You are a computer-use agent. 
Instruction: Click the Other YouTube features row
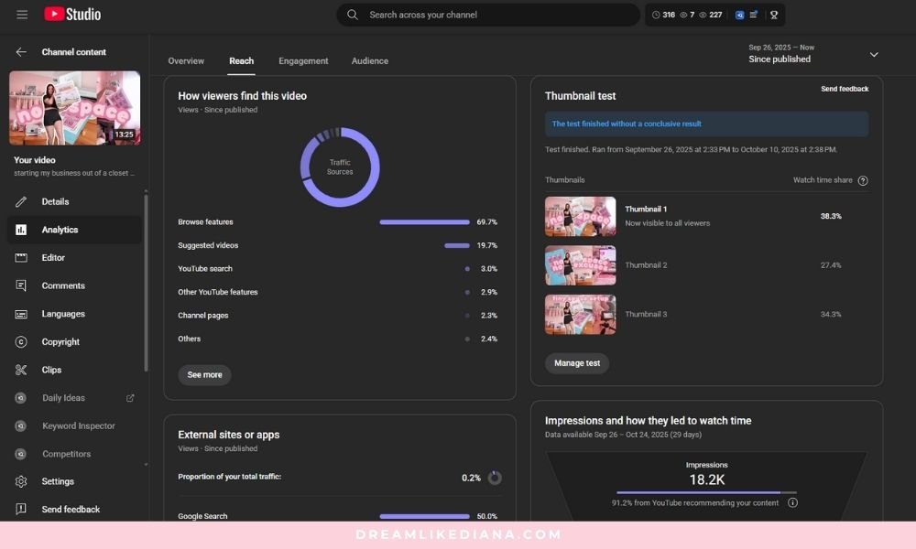click(338, 292)
